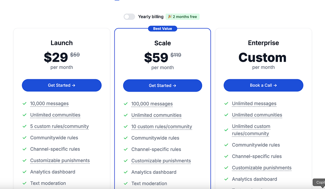The image size is (325, 189).
Task: Open the 100,000 messages tooltip link
Action: 152,104
